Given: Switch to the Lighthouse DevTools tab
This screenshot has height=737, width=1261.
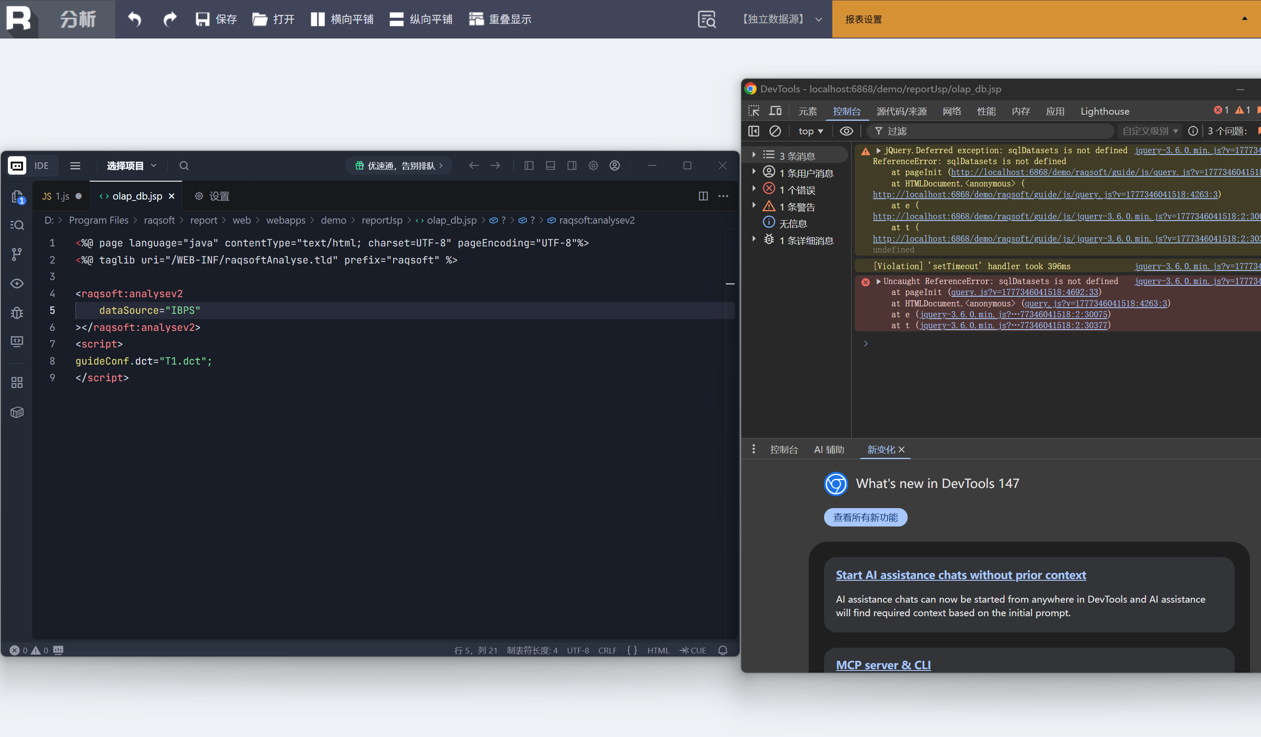Looking at the screenshot, I should 1105,111.
